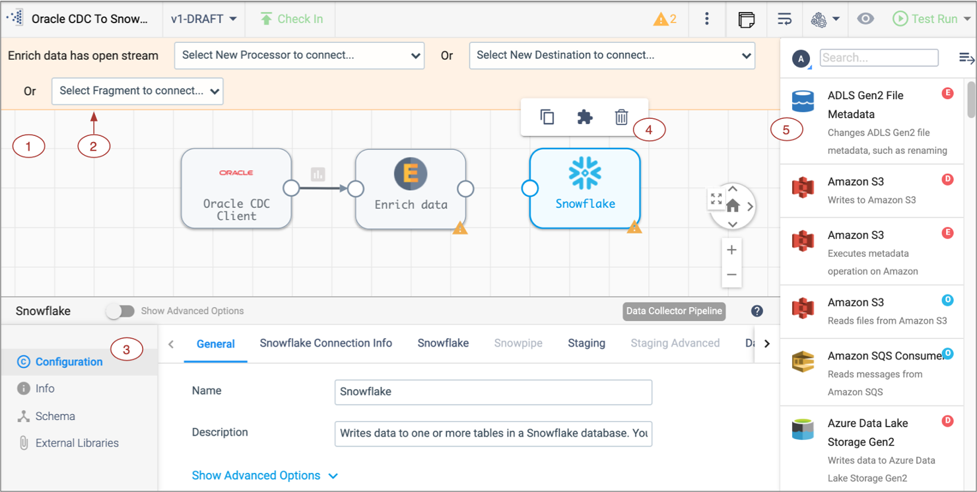Zoom out on canvas with minus button

[731, 275]
